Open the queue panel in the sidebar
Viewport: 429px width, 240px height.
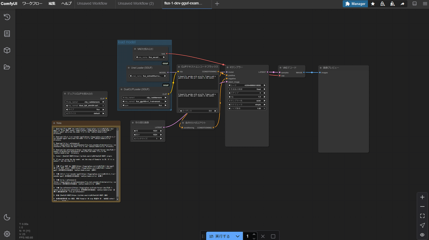coord(7,33)
